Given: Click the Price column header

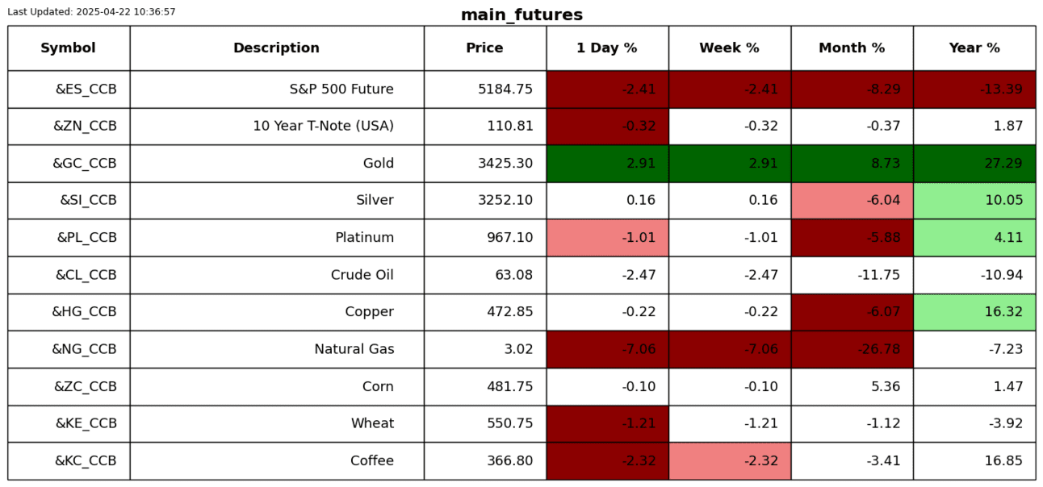Looking at the screenshot, I should click(484, 48).
